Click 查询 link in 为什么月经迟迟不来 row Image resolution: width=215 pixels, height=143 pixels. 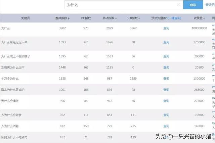pos(166,42)
